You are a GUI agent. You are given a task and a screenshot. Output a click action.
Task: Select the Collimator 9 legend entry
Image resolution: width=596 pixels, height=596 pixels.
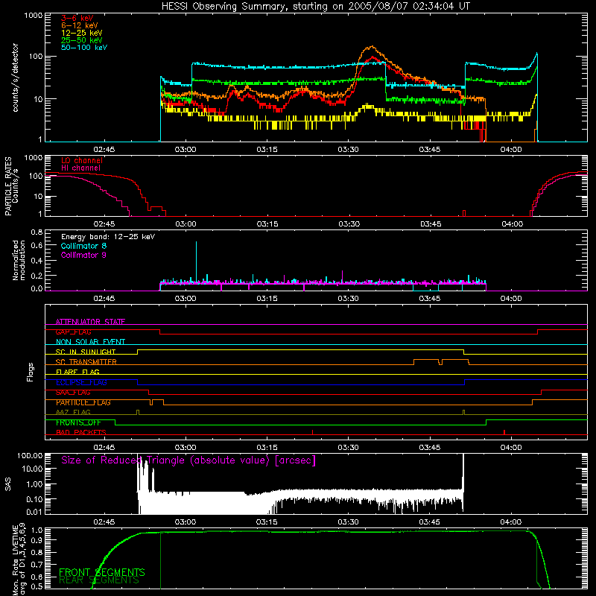point(83,255)
